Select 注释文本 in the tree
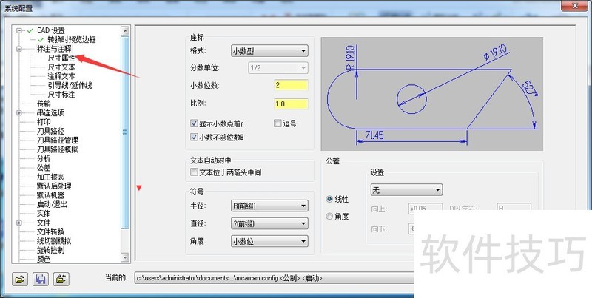This screenshot has height=298, width=592. (x=61, y=76)
